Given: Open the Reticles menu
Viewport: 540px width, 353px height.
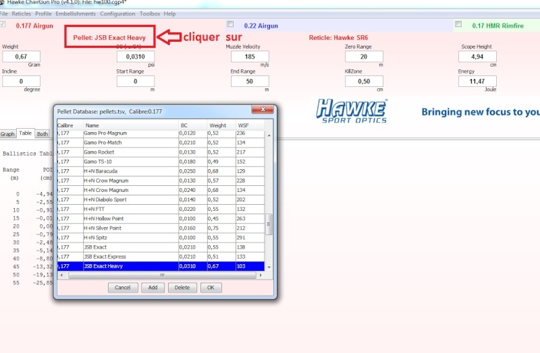Looking at the screenshot, I should [21, 13].
